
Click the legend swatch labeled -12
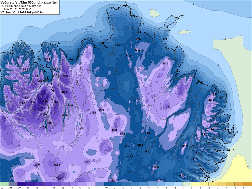click(91, 184)
